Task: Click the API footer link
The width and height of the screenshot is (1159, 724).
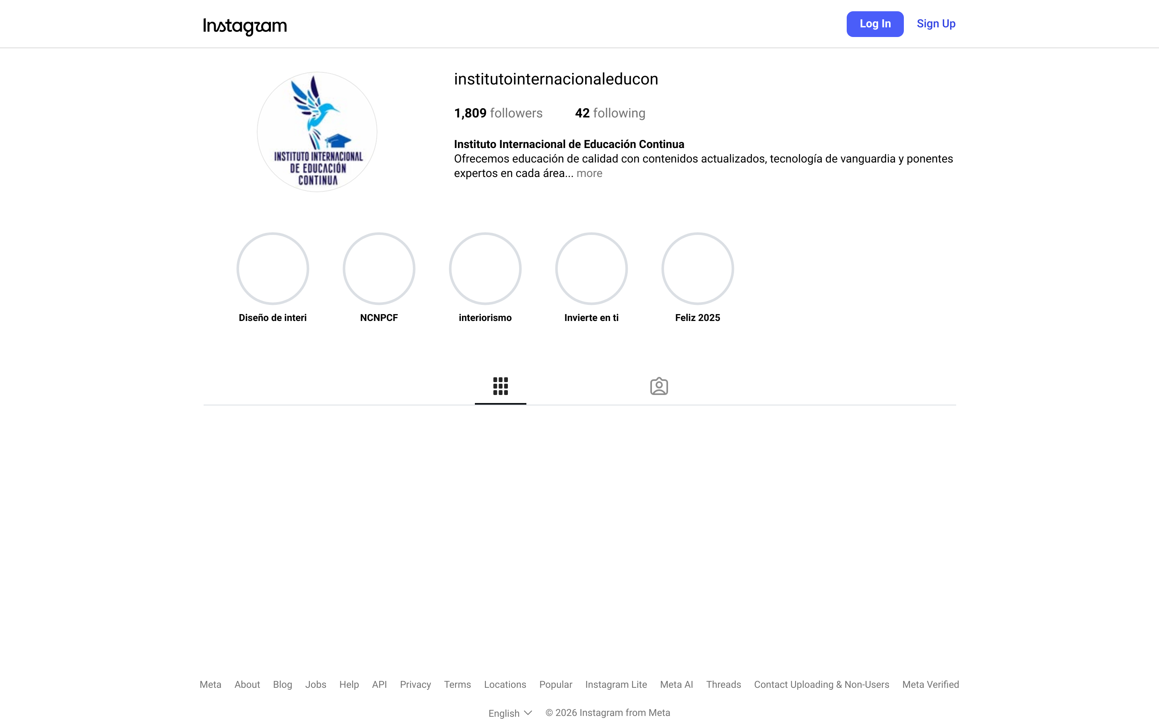Action: (379, 684)
